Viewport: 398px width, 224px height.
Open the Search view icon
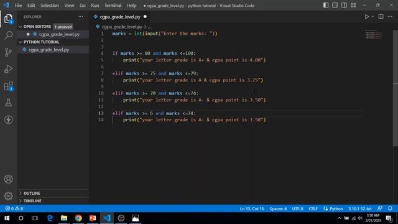(x=8, y=35)
